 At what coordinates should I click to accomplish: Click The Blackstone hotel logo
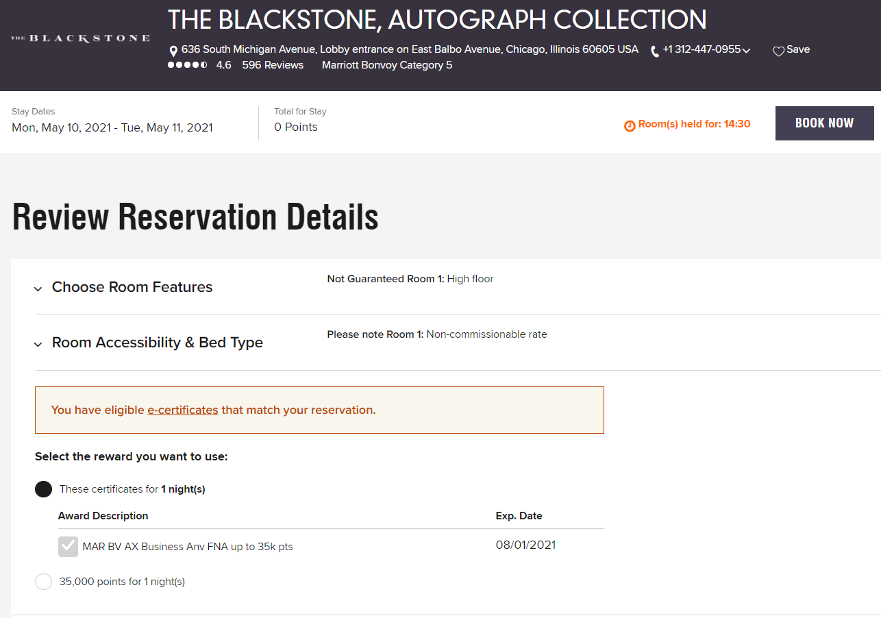coord(80,38)
